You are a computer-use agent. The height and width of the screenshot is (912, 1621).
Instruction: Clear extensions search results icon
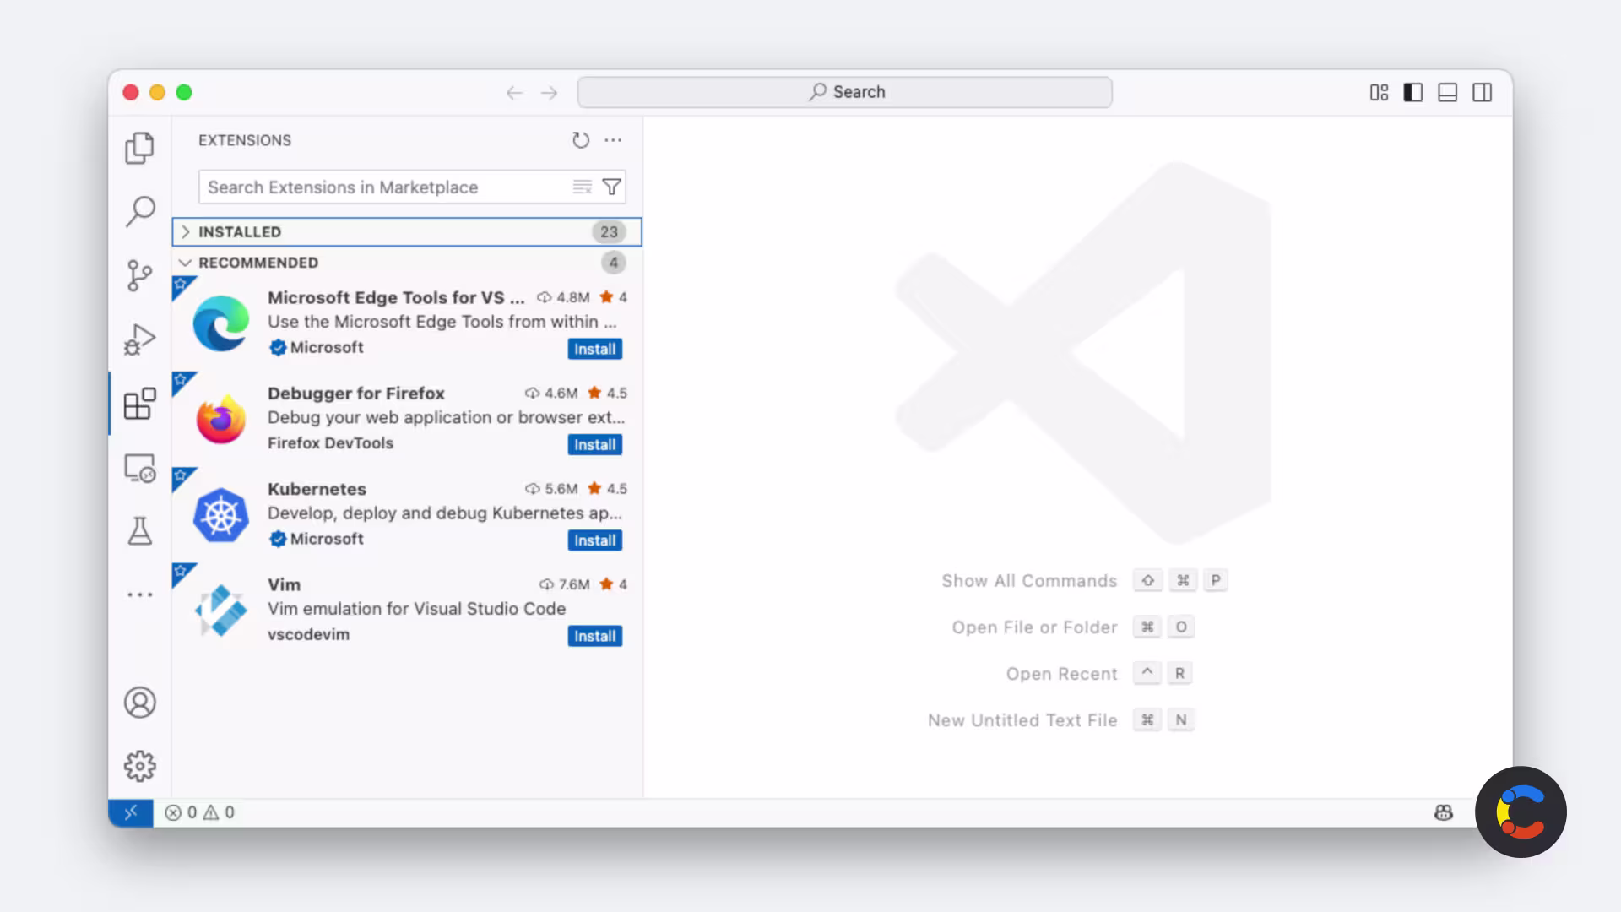pyautogui.click(x=582, y=187)
